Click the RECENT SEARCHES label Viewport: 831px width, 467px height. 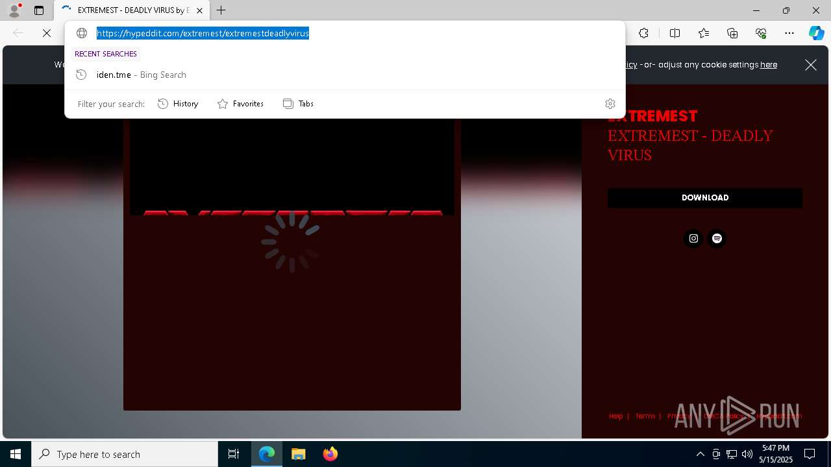coord(106,54)
